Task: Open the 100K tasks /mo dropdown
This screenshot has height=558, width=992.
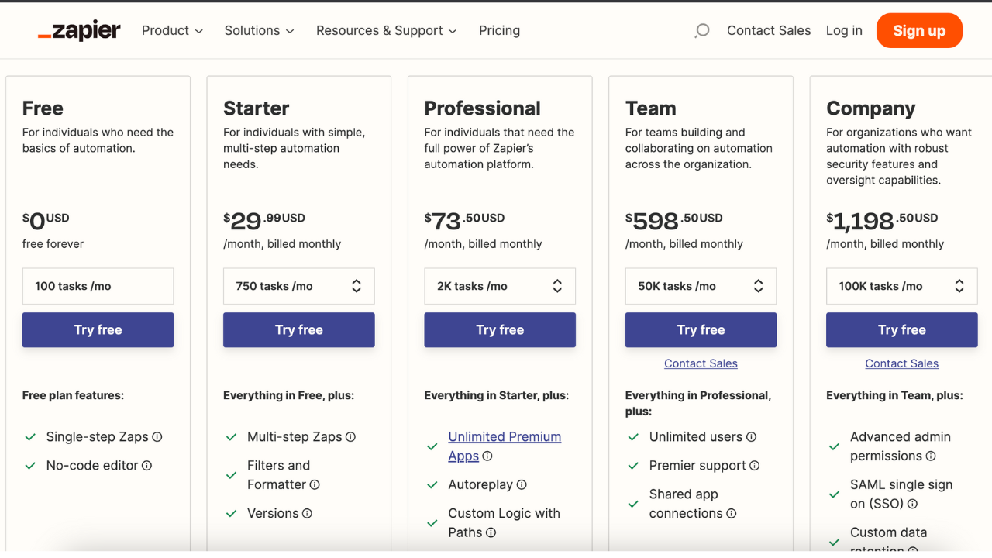Action: click(902, 286)
